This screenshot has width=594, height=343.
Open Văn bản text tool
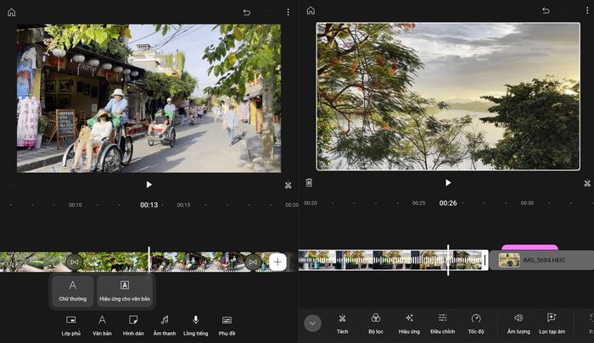coord(103,325)
